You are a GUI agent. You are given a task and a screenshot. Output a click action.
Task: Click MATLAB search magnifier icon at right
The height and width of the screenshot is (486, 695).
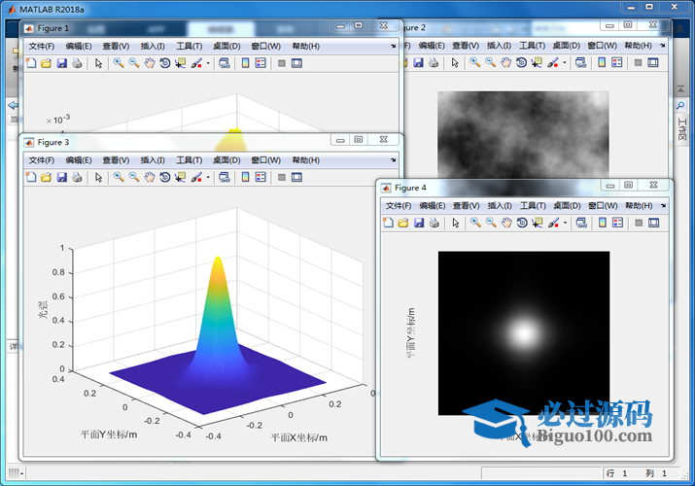[x=680, y=105]
